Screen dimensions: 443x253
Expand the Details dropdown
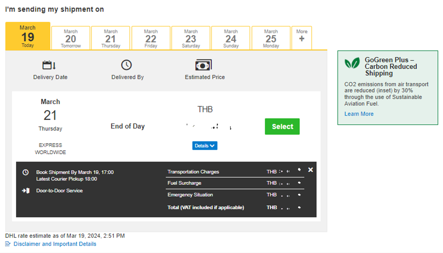click(204, 146)
